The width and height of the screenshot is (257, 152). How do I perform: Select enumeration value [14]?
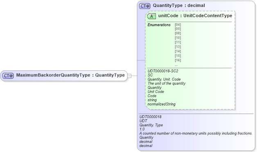point(178,51)
